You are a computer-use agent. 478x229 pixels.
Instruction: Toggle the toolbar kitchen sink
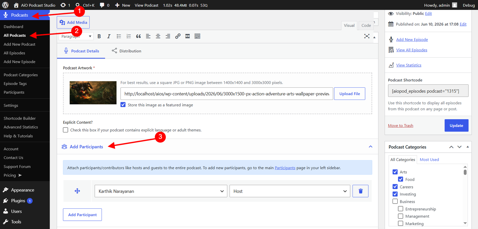[197, 36]
